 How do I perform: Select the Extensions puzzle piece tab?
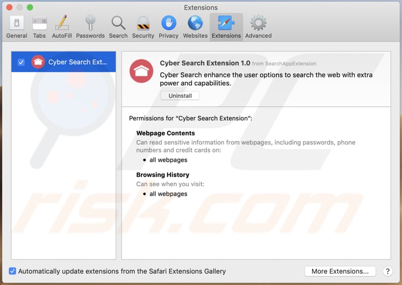(x=226, y=26)
